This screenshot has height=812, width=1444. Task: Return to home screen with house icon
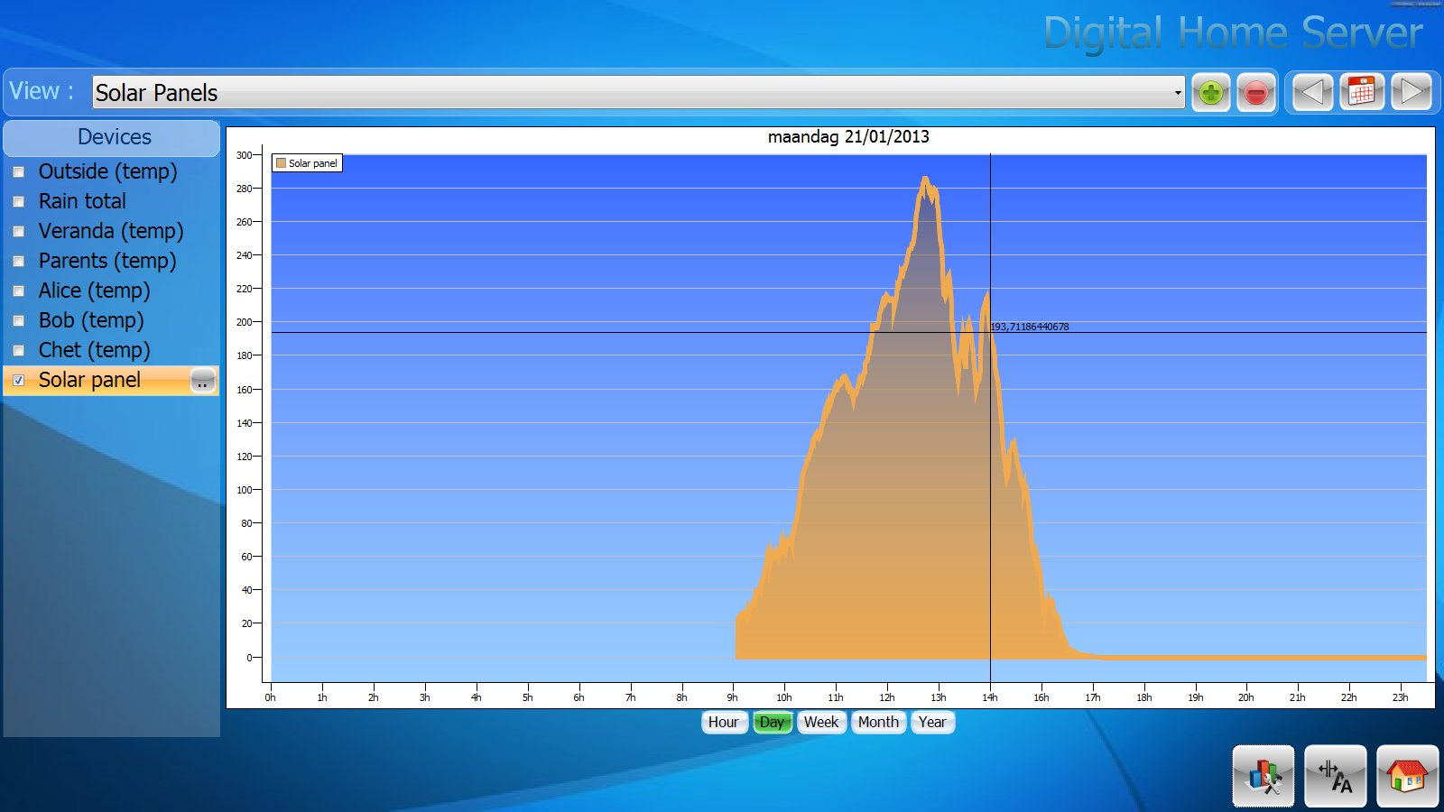tap(1407, 776)
